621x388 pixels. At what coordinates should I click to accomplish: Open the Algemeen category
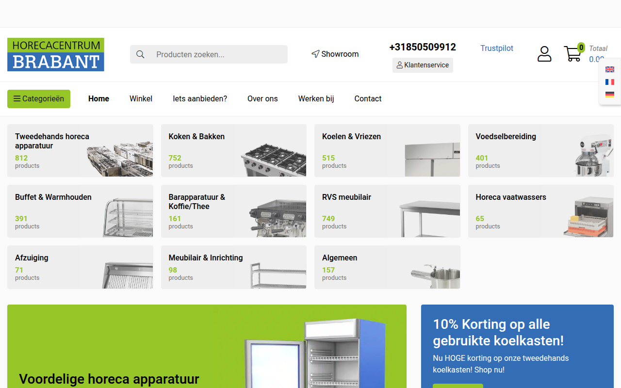pyautogui.click(x=387, y=267)
